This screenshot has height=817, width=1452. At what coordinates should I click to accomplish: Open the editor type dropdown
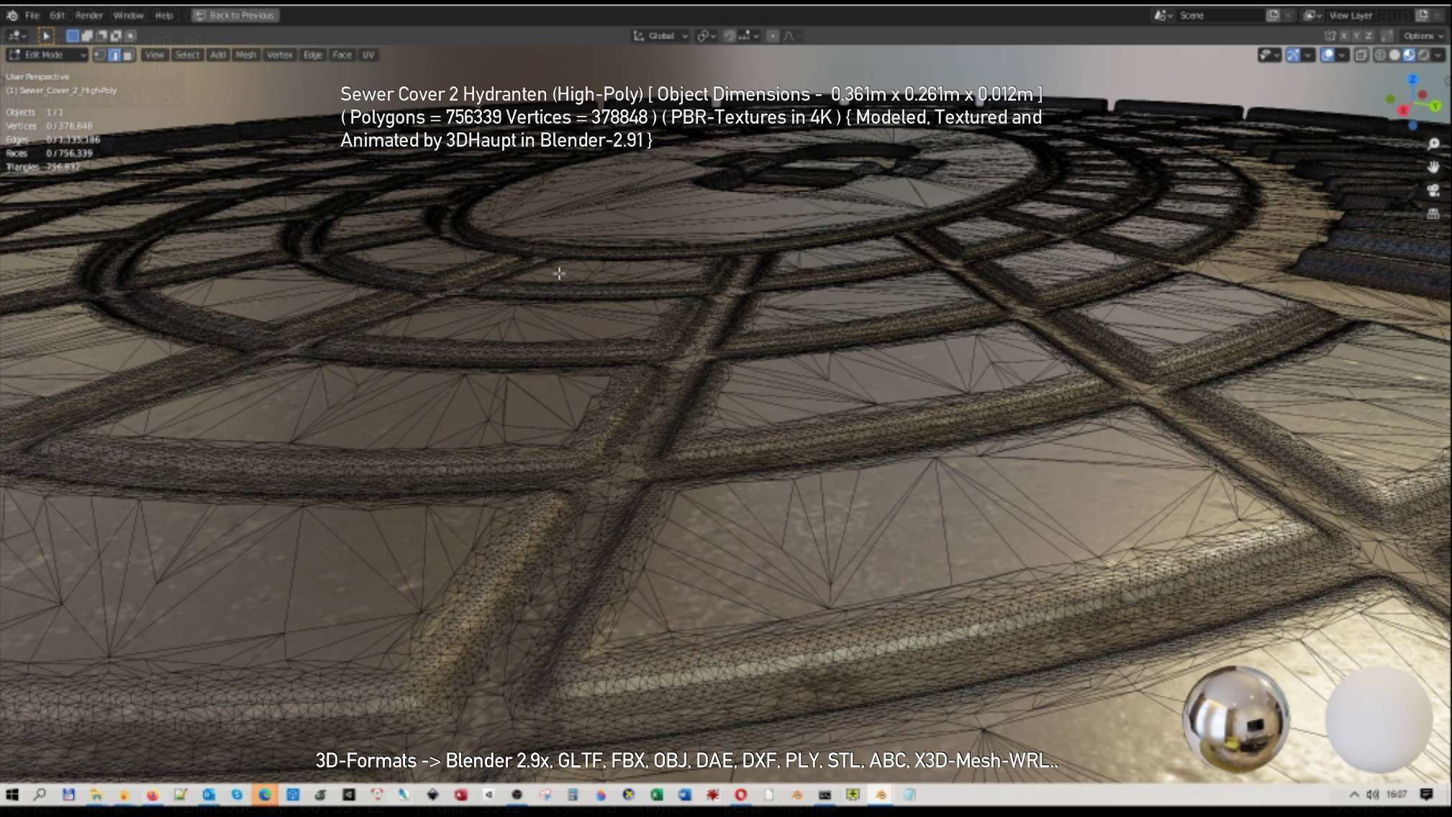pyautogui.click(x=17, y=35)
